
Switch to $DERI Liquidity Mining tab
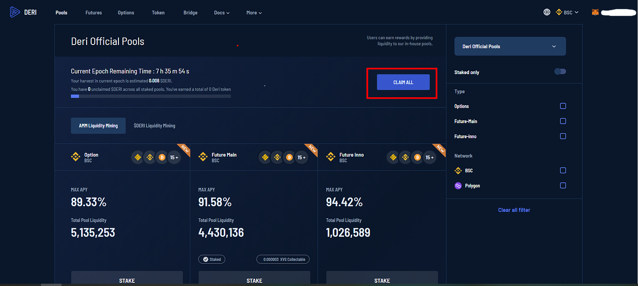pyautogui.click(x=154, y=125)
